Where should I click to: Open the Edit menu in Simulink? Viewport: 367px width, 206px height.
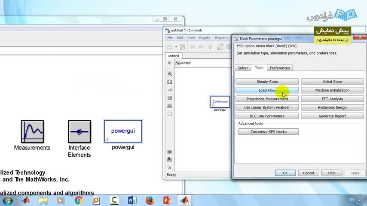click(180, 37)
